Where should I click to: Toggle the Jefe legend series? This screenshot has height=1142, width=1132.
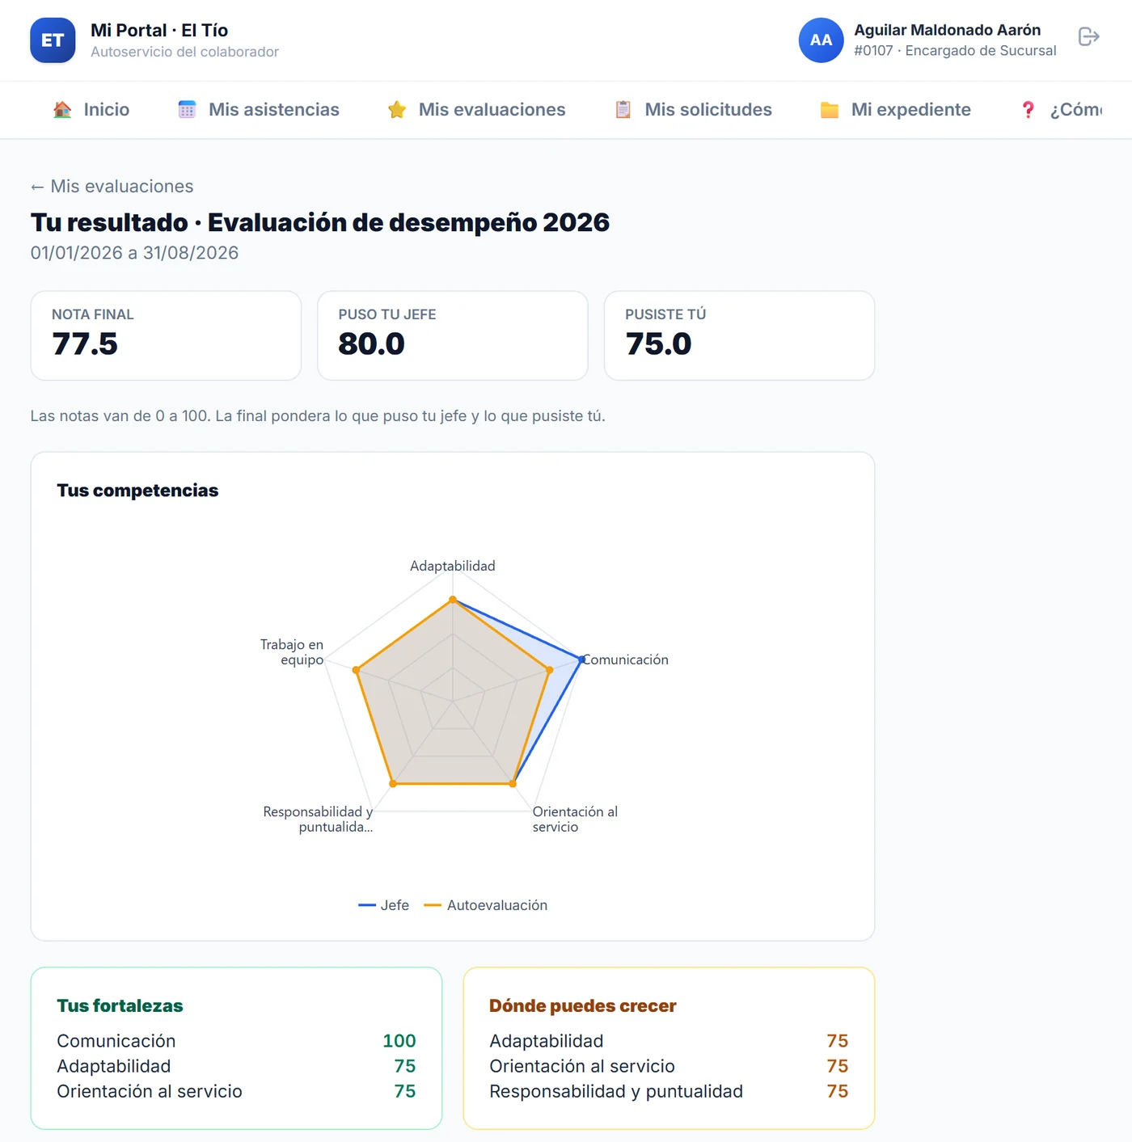(384, 905)
